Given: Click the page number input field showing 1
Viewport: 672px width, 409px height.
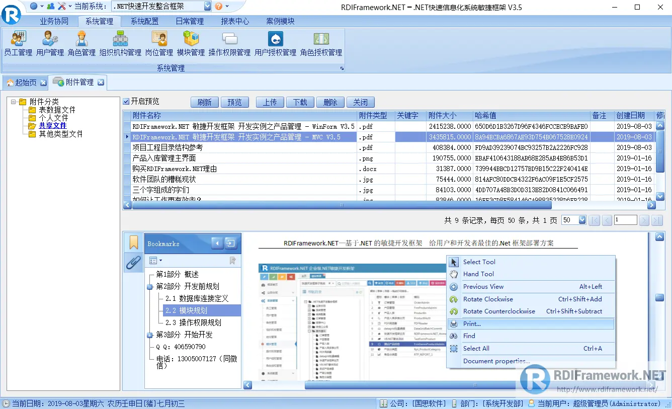Looking at the screenshot, I should click(x=625, y=219).
